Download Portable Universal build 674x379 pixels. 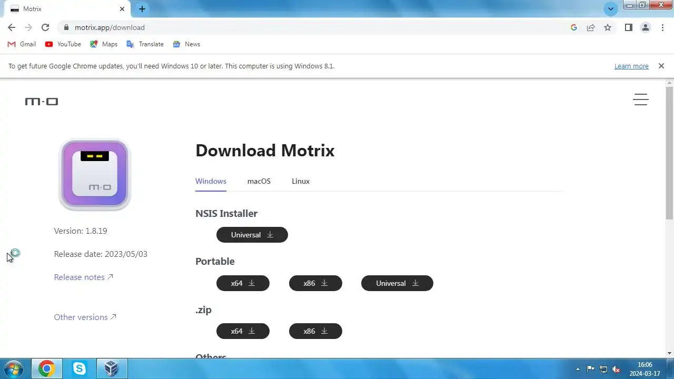397,283
